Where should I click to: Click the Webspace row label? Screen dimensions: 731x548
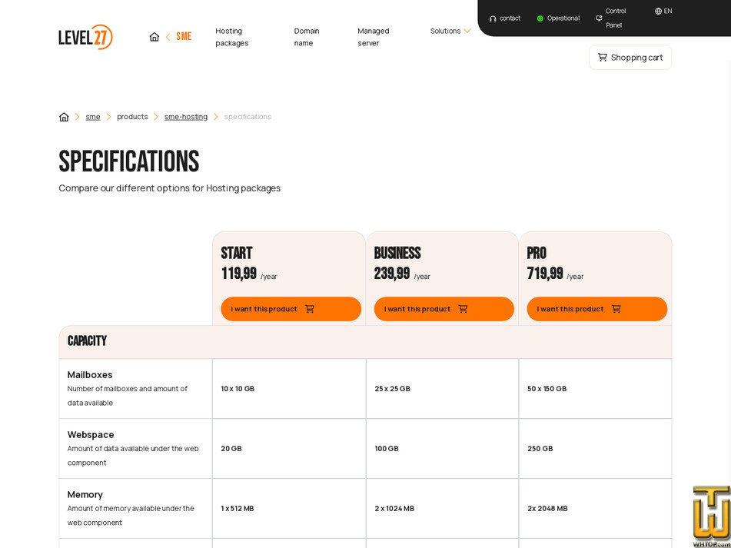coord(91,435)
